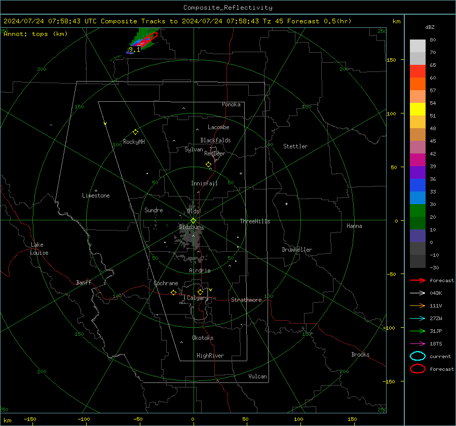The image size is (456, 426).
Task: Click the cyan 27ZW arrow icon
Action: (417, 319)
